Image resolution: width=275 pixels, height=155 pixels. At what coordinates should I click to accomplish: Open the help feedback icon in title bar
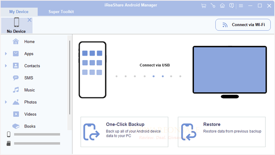[231, 6]
